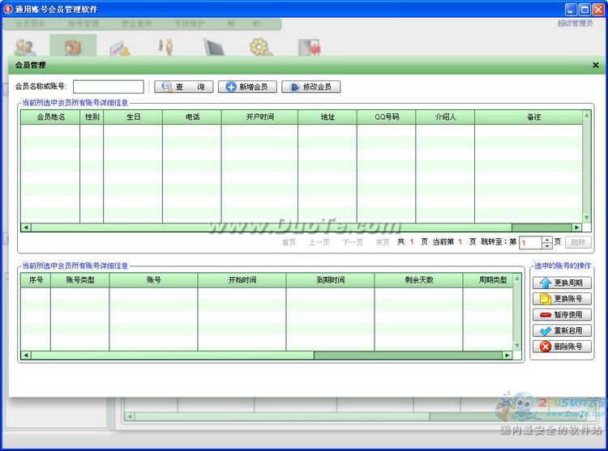Click the 到期时间 column header
Viewport: 608px width, 451px height.
coord(331,280)
